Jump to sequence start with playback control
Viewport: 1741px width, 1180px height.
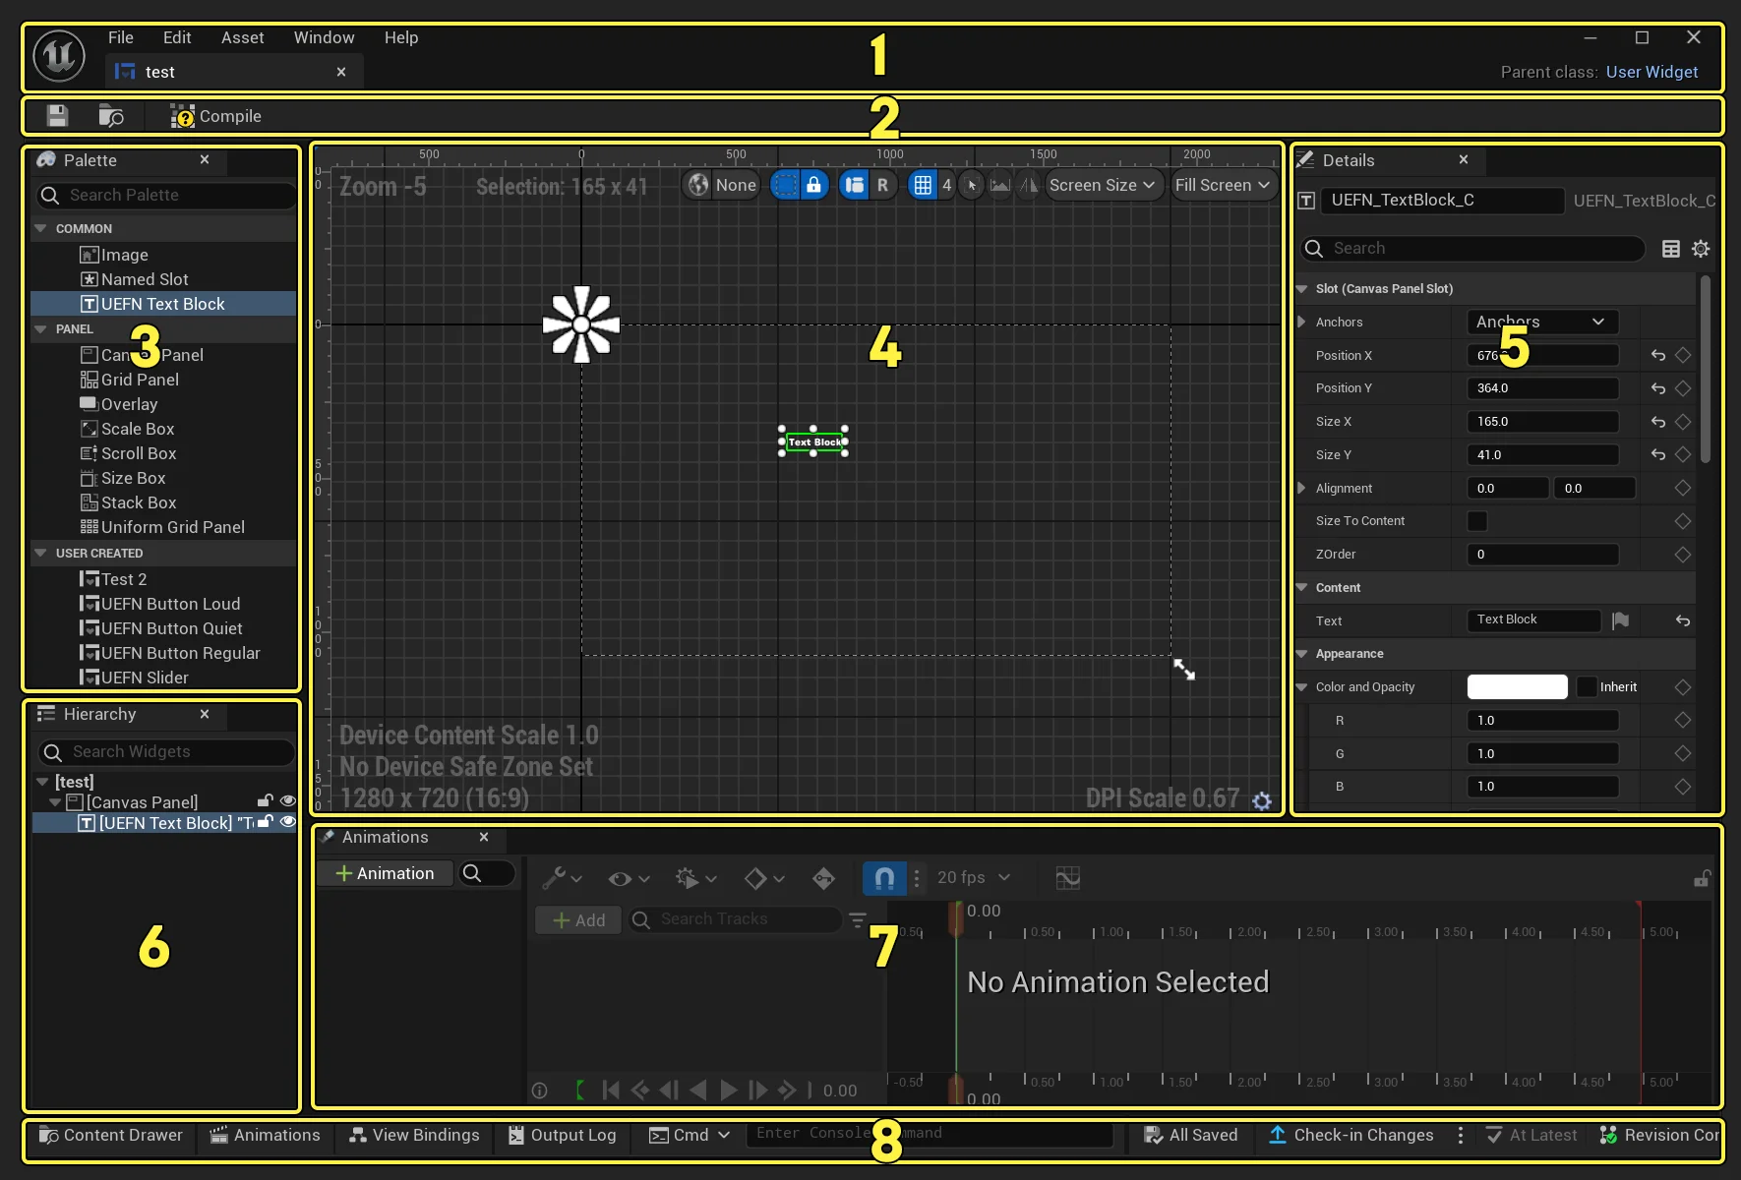pyautogui.click(x=611, y=1090)
